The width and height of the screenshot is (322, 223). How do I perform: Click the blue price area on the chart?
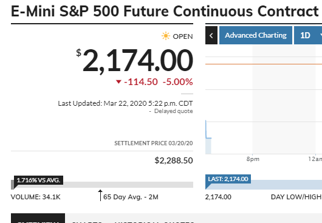pos(208,146)
